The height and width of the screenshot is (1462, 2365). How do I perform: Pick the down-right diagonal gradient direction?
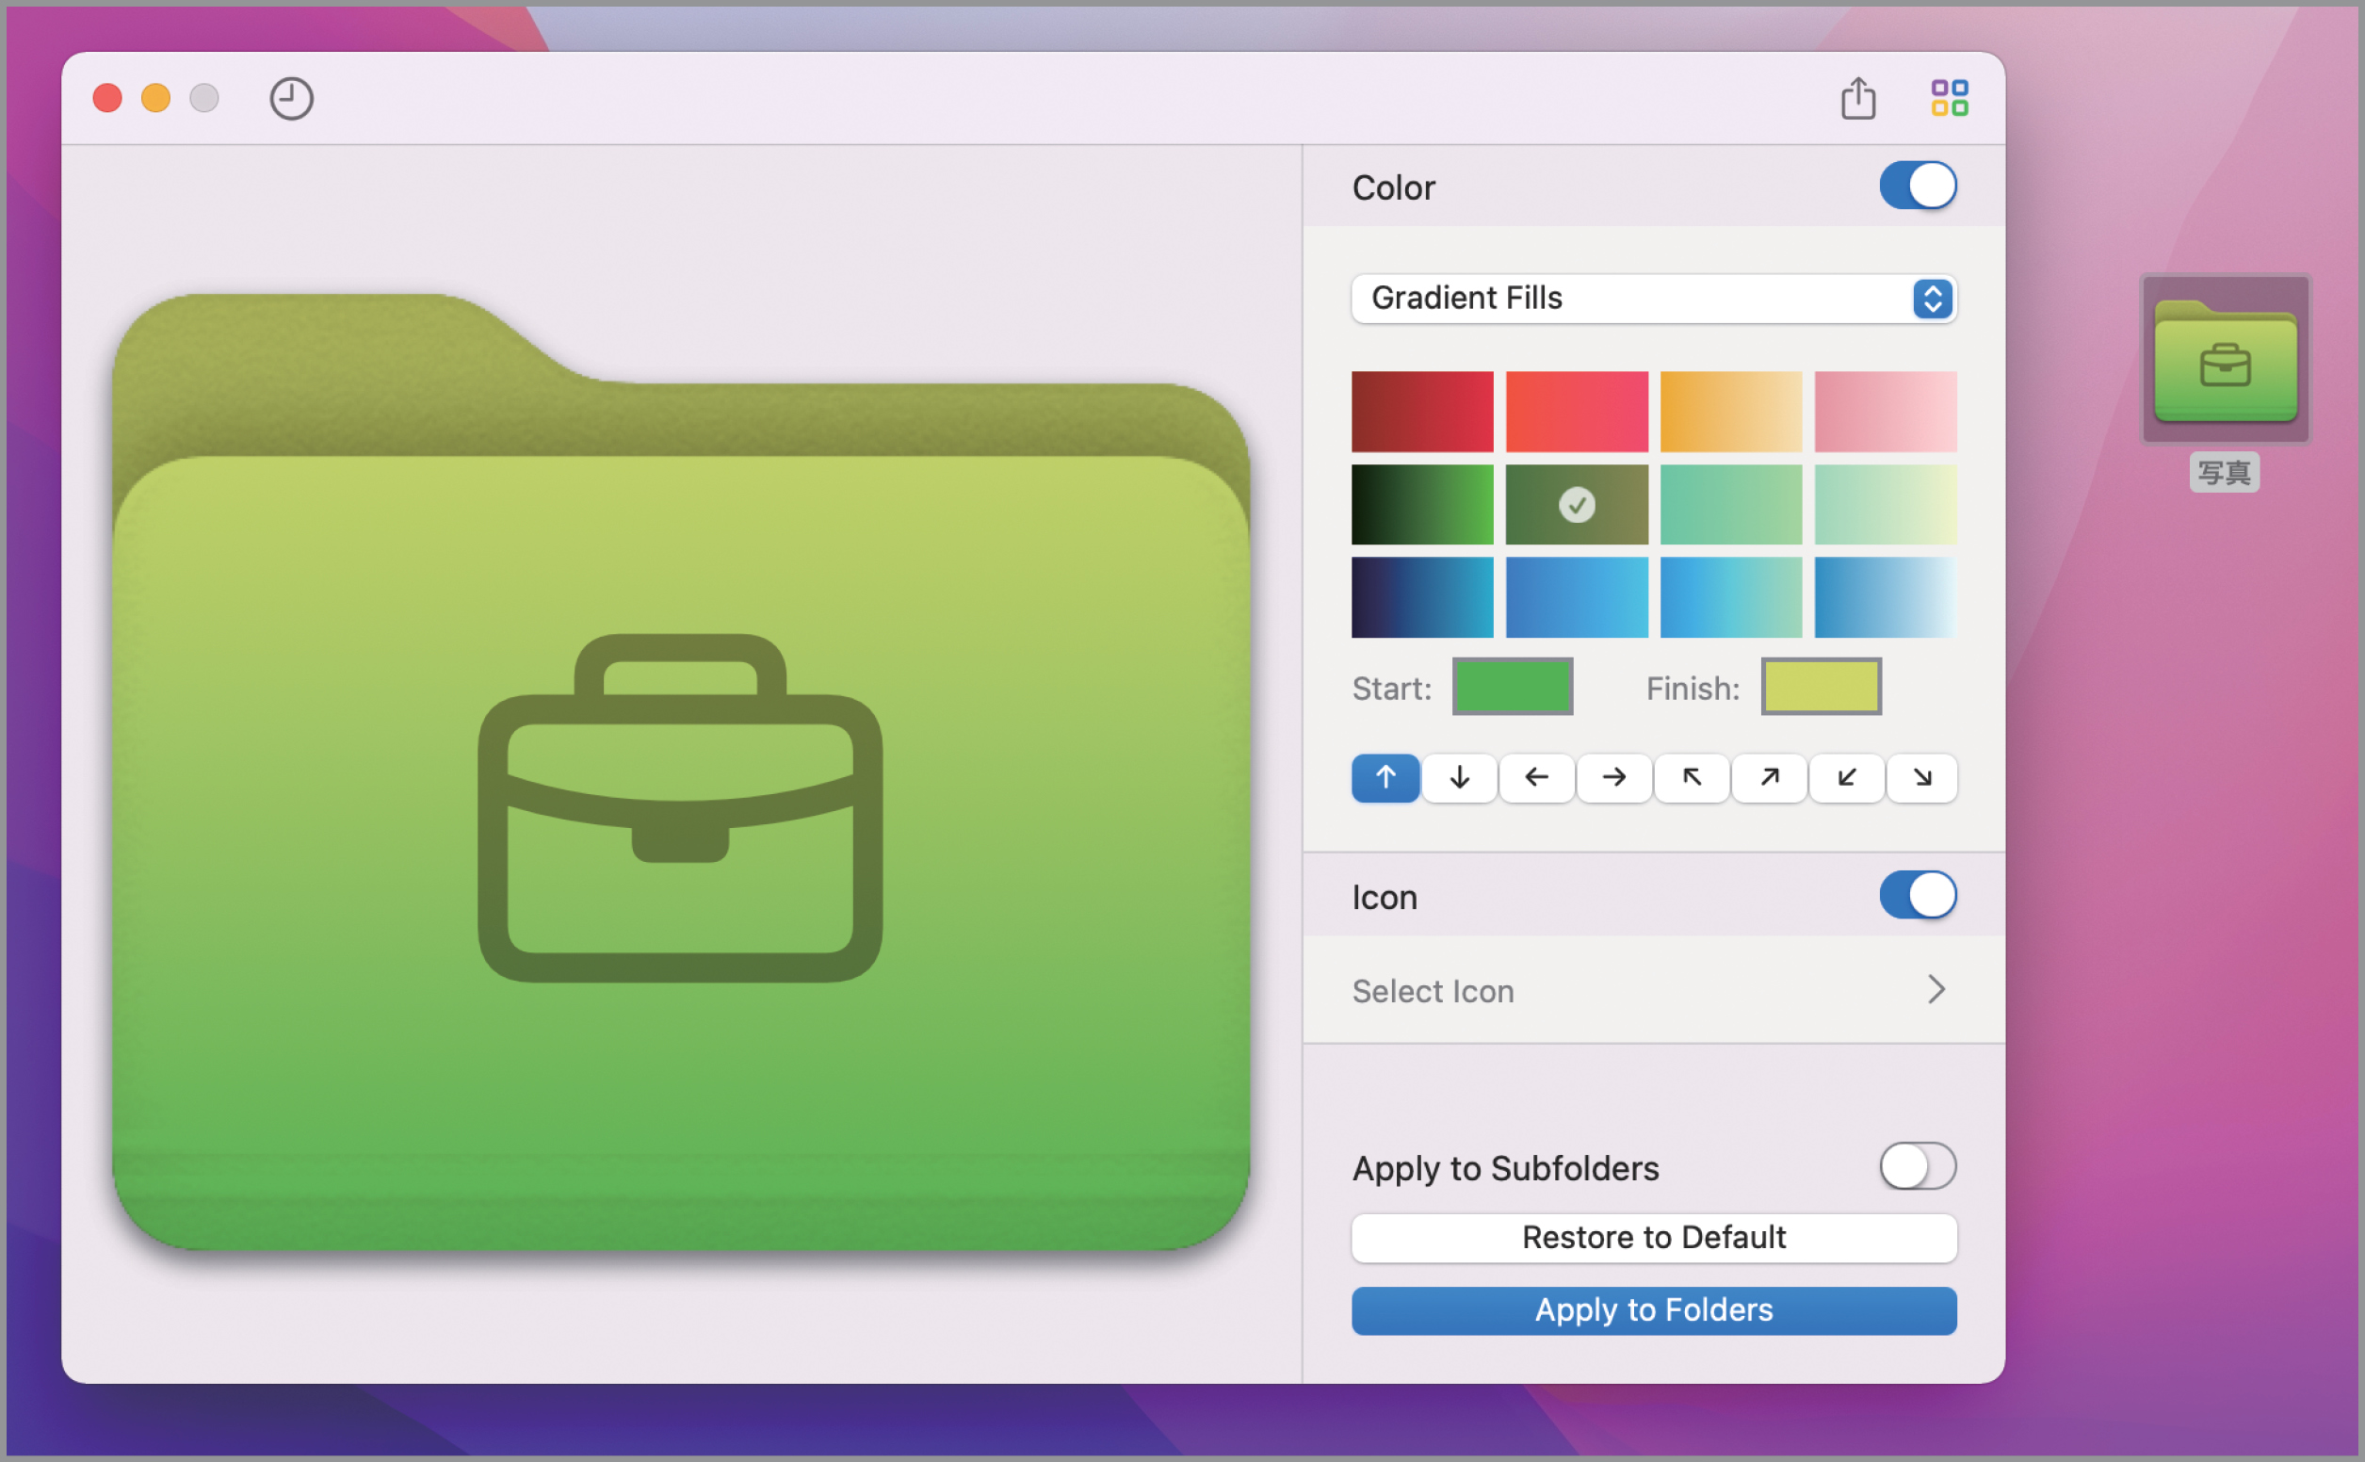1922,777
